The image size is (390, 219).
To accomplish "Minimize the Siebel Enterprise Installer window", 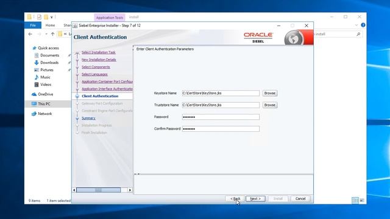I will coord(279,26).
